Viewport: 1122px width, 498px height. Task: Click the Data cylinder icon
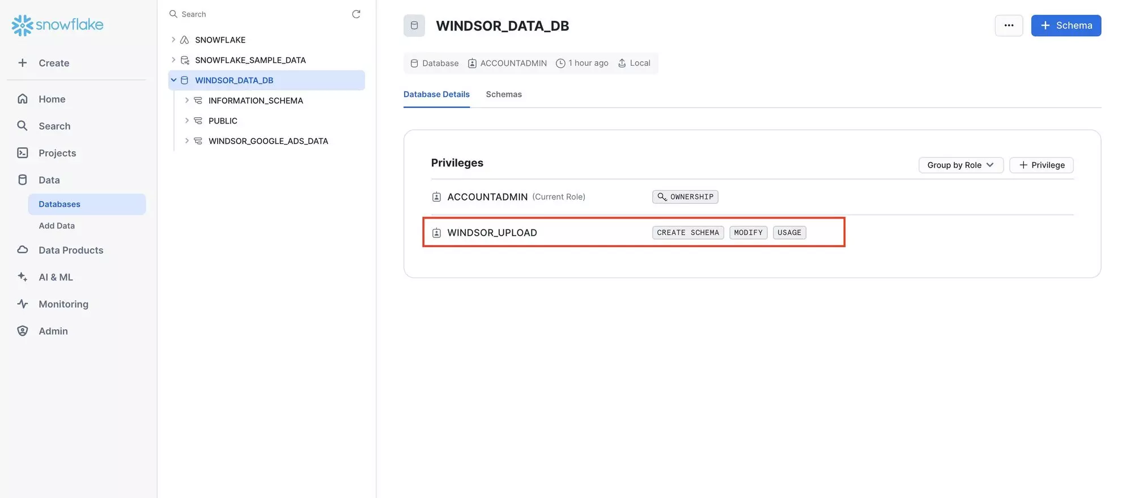(23, 180)
